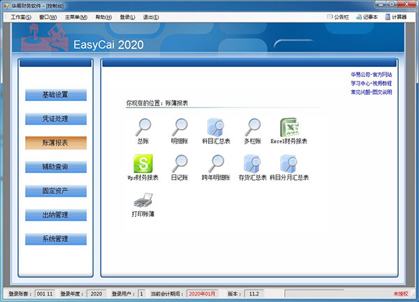The image size is (419, 302).
Task: Open the 工作室 menu
Action: (x=21, y=17)
